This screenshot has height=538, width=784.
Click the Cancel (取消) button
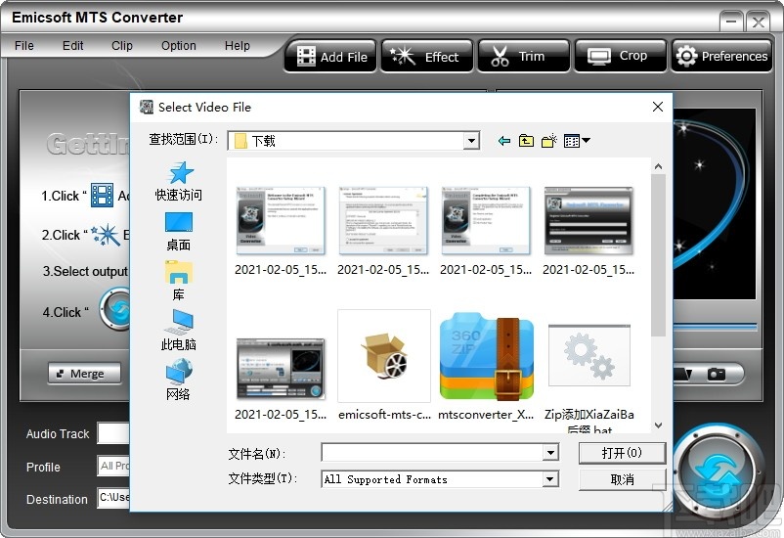[x=622, y=479]
